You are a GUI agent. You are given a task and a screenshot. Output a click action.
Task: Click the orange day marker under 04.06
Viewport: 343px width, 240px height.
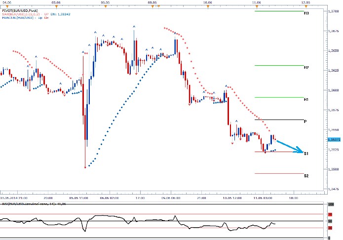(7, 6)
